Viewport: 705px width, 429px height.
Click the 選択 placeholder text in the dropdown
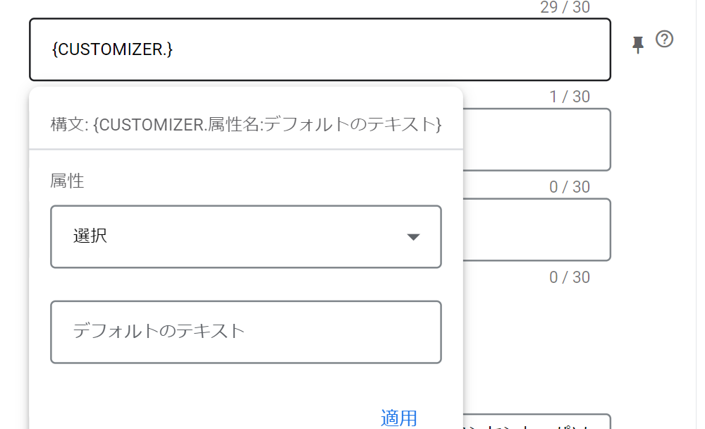(x=90, y=236)
